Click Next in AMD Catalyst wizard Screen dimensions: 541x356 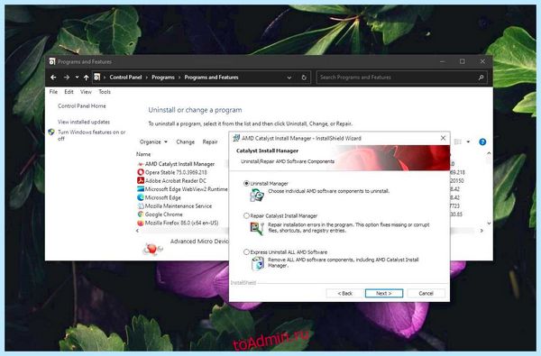click(x=384, y=293)
